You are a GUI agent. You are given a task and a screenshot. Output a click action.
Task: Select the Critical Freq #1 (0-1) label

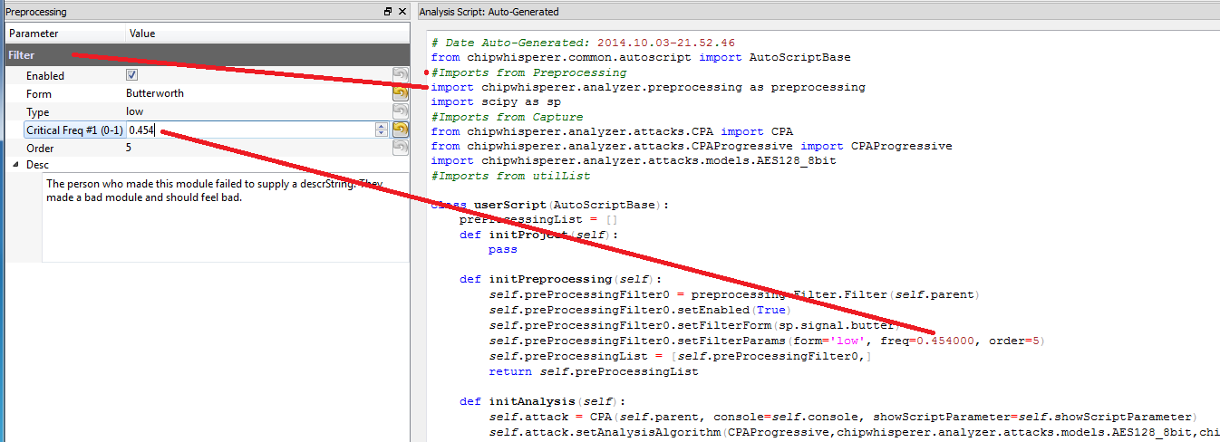click(x=74, y=130)
